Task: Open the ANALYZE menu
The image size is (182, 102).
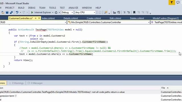Action: (x=73, y=8)
